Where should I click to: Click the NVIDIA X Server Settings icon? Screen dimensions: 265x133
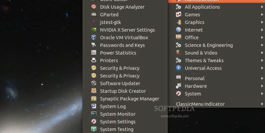(94, 30)
